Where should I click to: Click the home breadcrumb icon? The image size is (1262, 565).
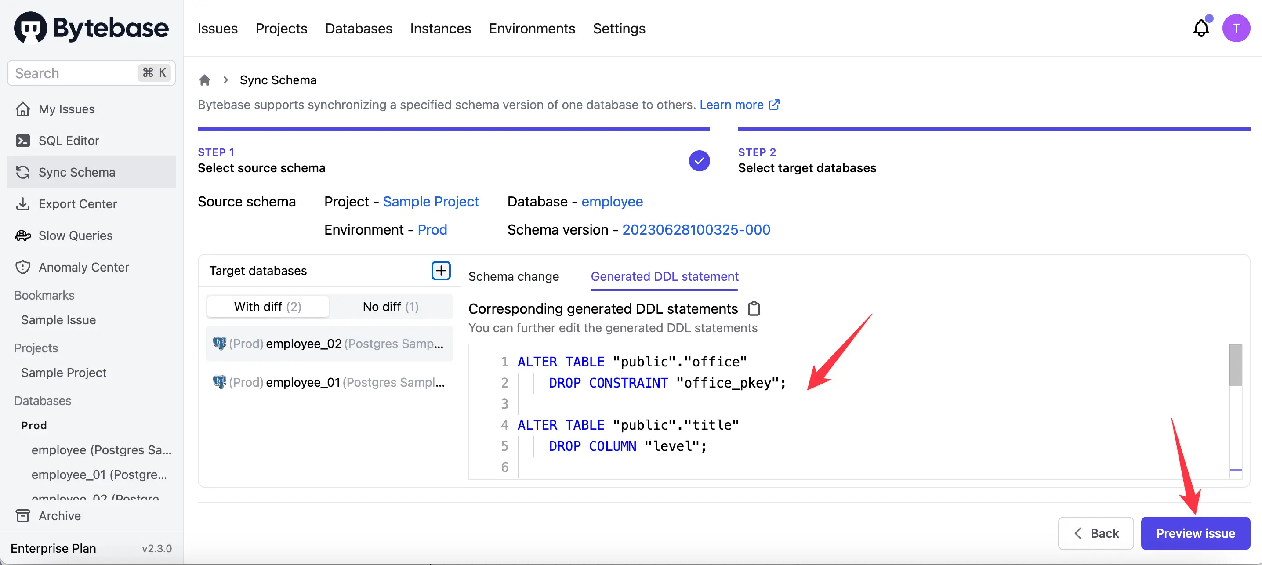tap(204, 80)
